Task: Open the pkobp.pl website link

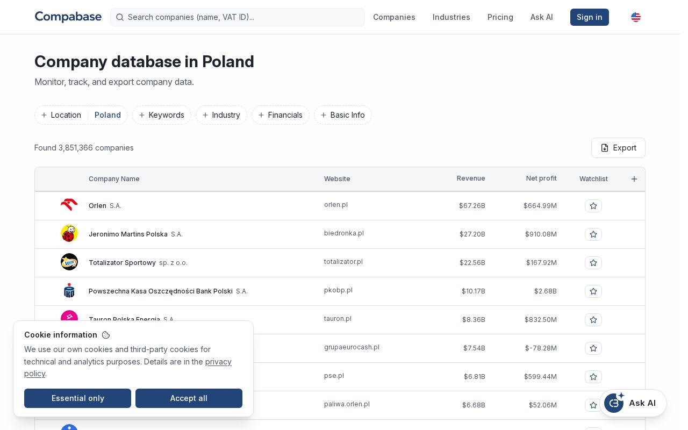Action: tap(338, 290)
